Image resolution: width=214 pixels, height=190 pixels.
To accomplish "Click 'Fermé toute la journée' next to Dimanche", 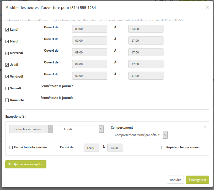I will click(57, 98).
